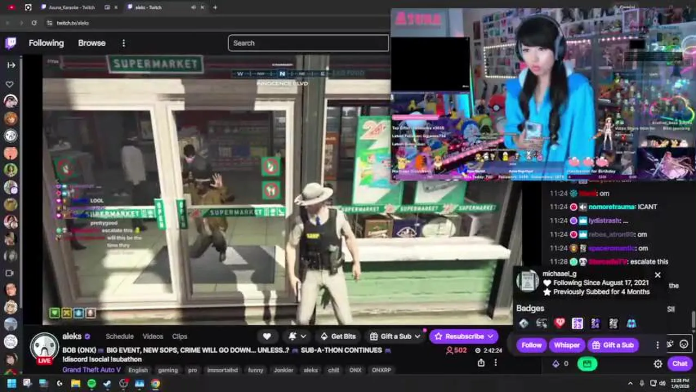Open the share icon below viewer count

tap(481, 363)
